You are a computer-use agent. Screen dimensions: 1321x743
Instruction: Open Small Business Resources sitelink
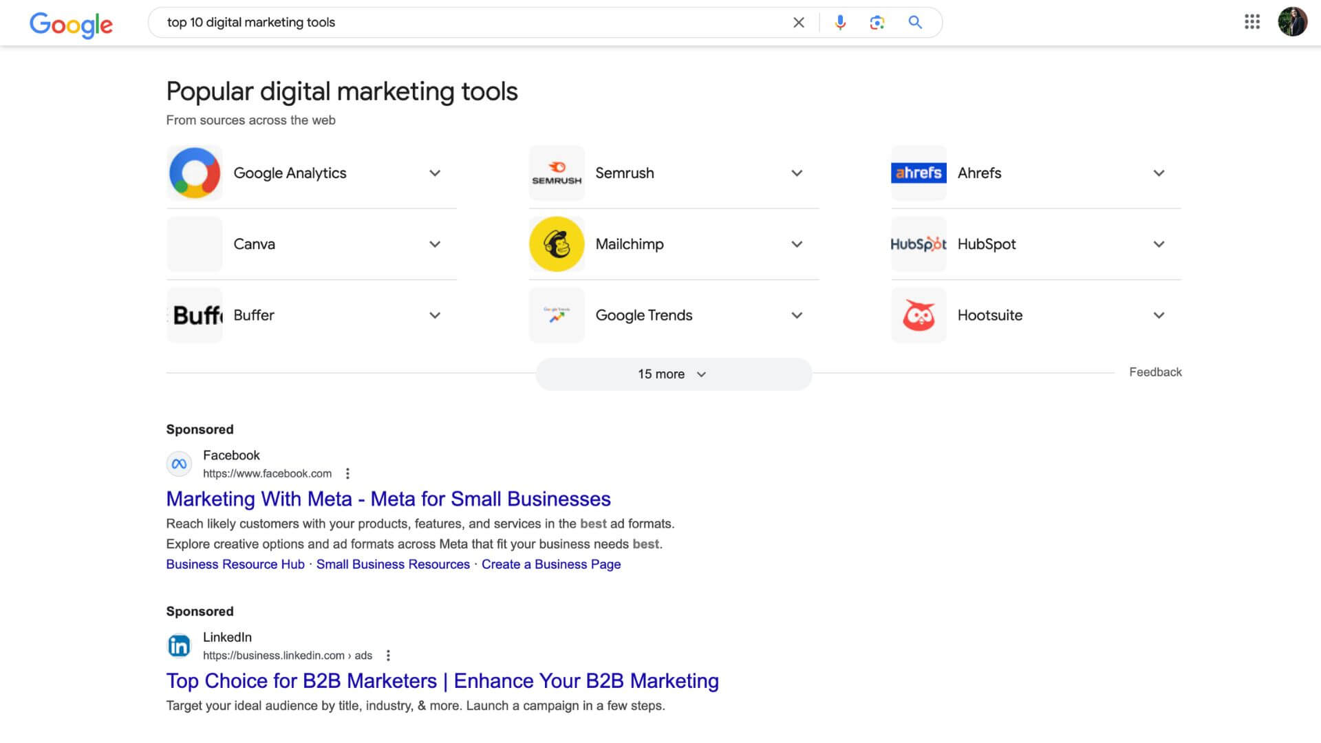click(393, 564)
